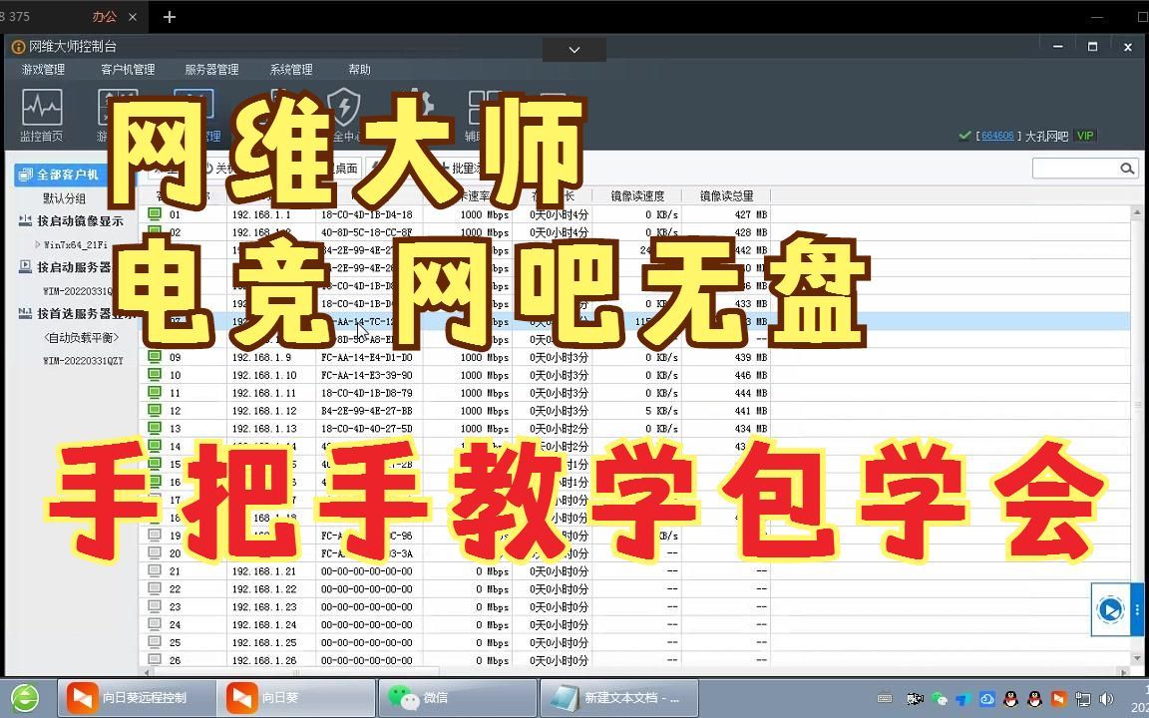Close the 办公 tab
Viewport: 1149px width, 718px height.
[133, 16]
